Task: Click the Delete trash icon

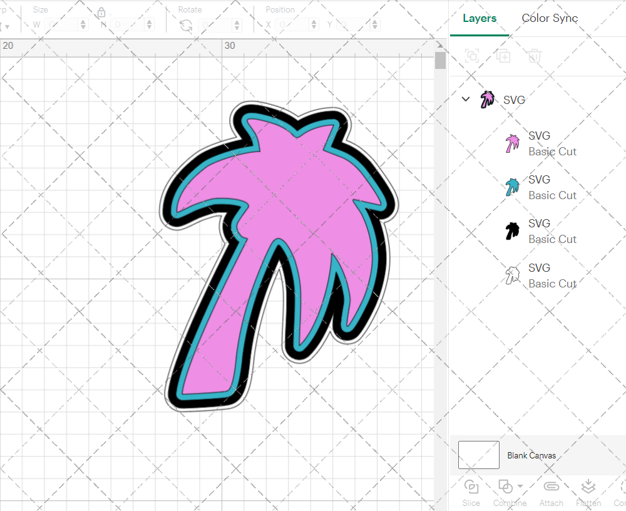Action: tap(535, 56)
